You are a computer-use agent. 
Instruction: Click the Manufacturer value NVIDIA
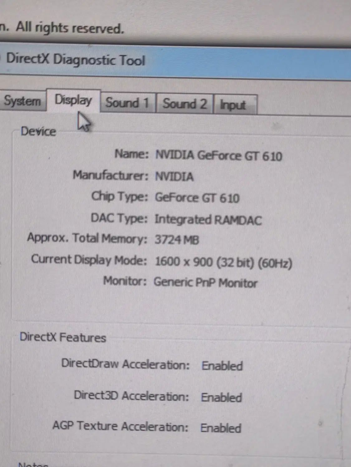click(x=175, y=177)
